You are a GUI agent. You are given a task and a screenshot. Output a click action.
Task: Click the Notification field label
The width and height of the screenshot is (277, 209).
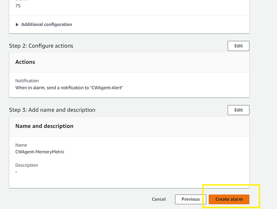point(27,81)
